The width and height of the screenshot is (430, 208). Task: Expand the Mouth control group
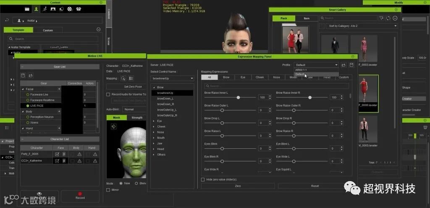[x=154, y=138]
